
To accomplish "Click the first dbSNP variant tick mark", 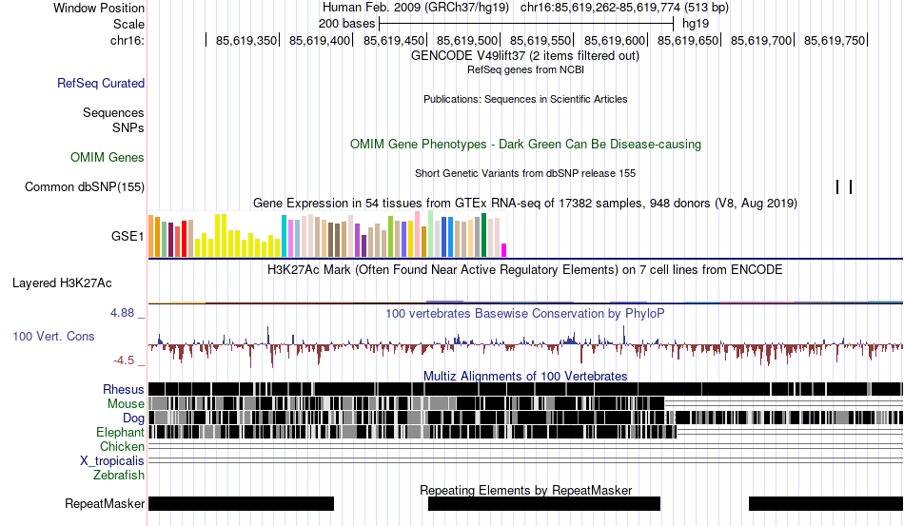I will [837, 186].
